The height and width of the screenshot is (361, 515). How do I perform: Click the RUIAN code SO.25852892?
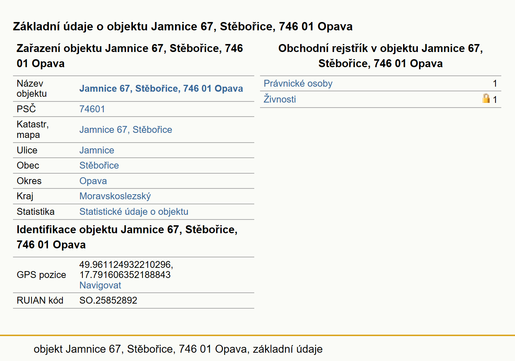(x=108, y=300)
